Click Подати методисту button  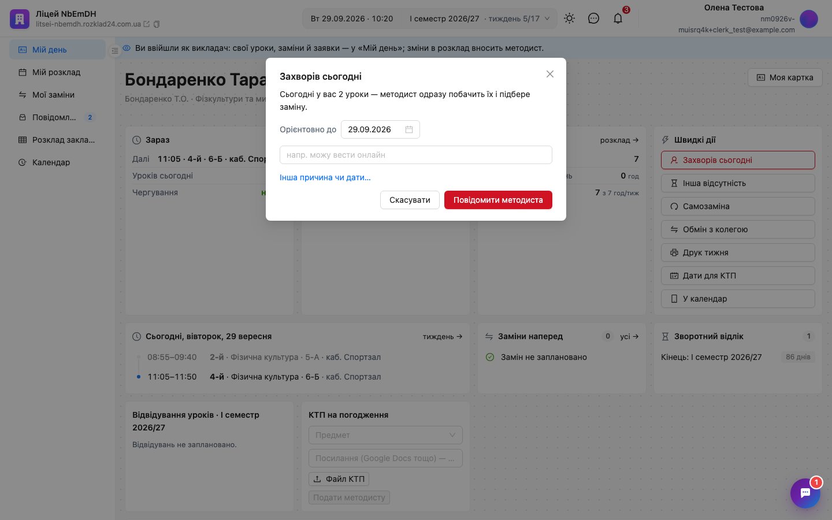[349, 497]
